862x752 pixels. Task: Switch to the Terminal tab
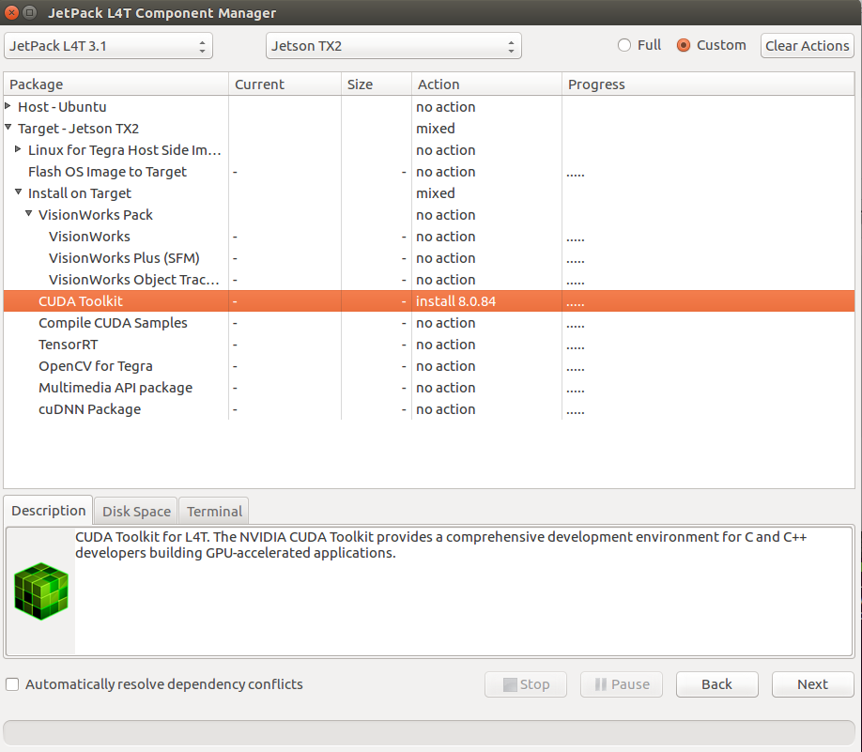214,512
